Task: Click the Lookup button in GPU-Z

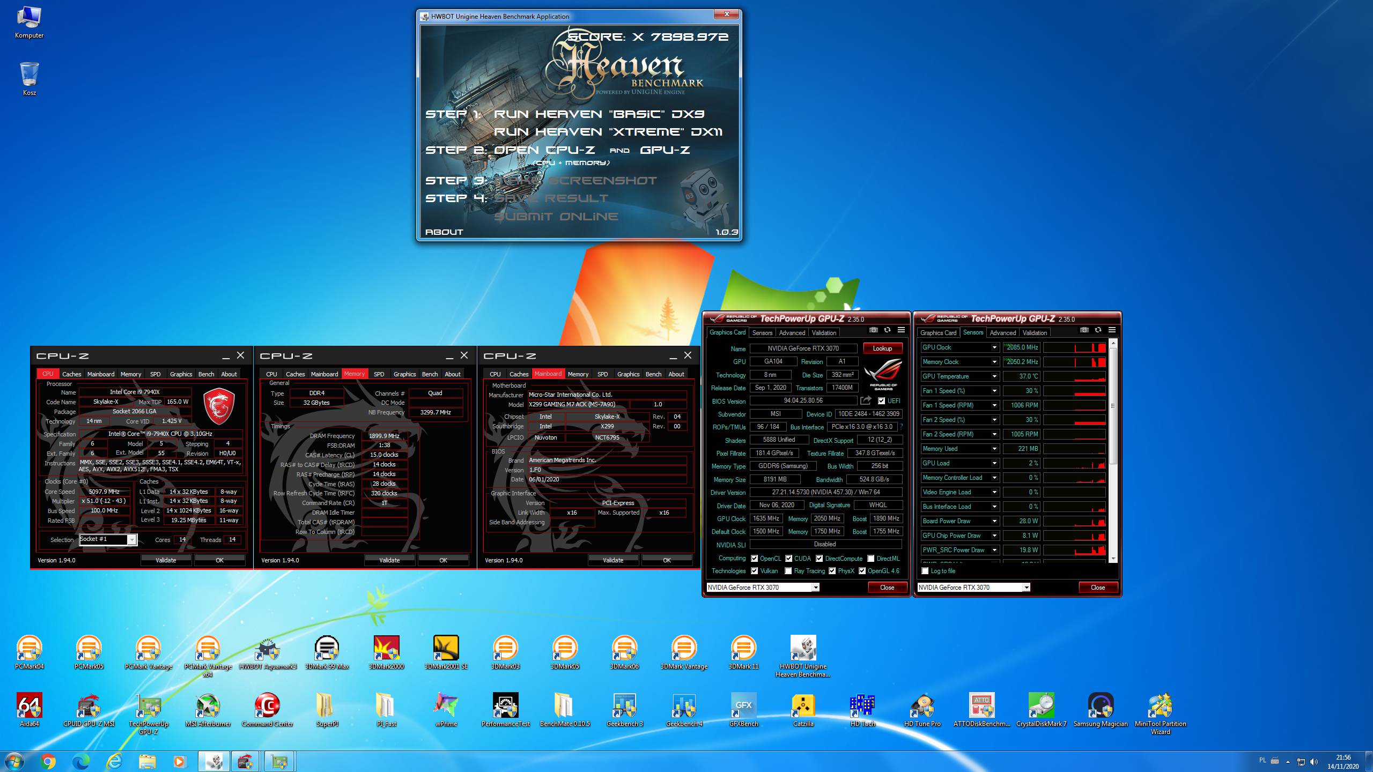Action: pos(882,348)
